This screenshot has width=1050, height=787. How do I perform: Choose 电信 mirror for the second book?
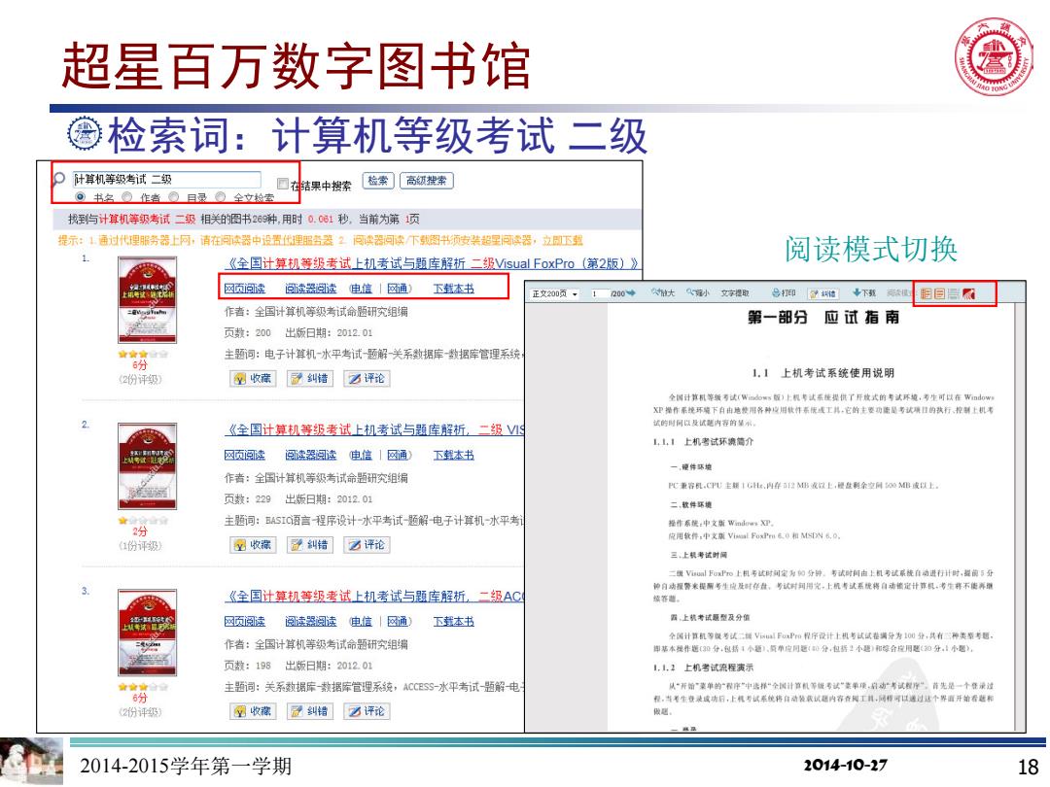tap(361, 455)
